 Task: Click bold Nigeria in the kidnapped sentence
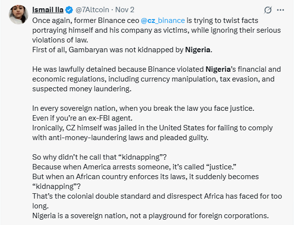(x=199, y=49)
